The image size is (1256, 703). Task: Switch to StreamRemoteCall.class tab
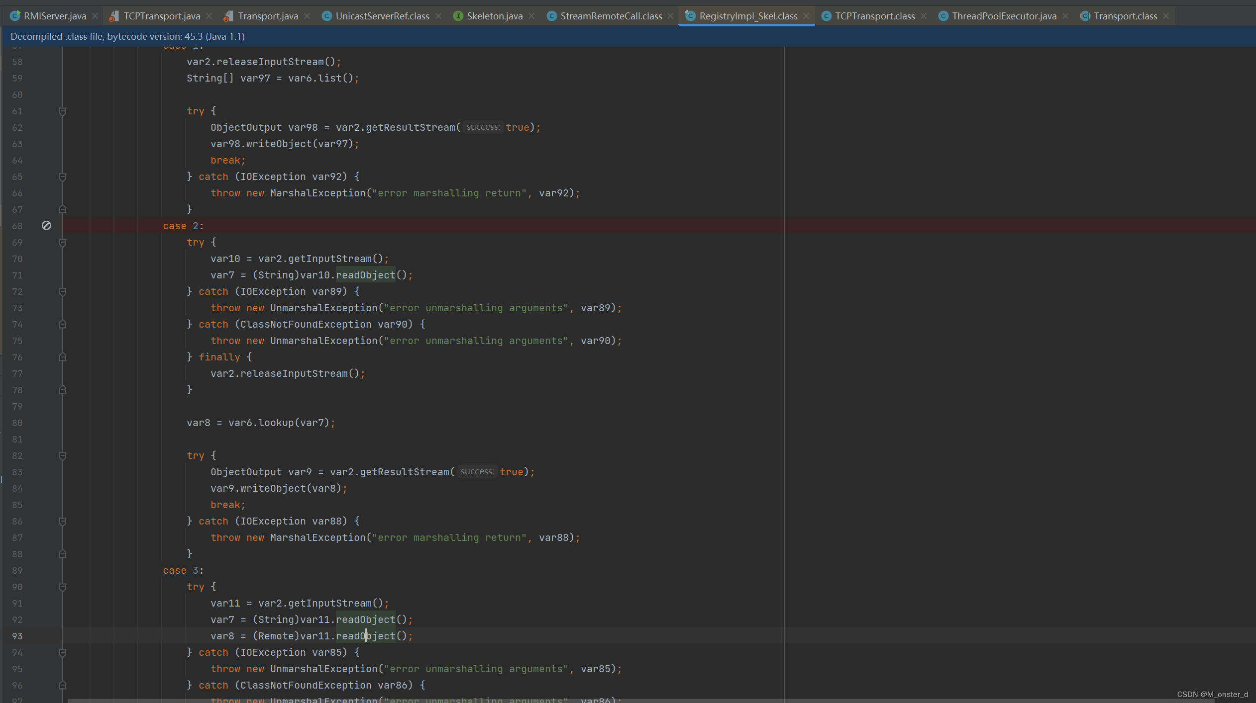click(x=611, y=16)
